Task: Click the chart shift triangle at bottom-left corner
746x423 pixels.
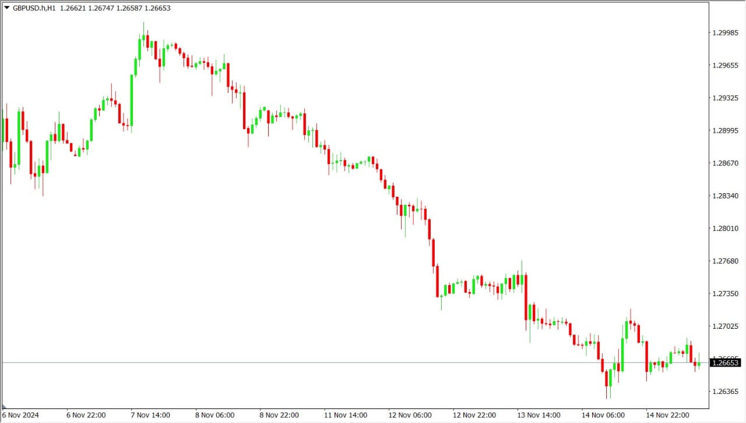Action: coord(3,406)
